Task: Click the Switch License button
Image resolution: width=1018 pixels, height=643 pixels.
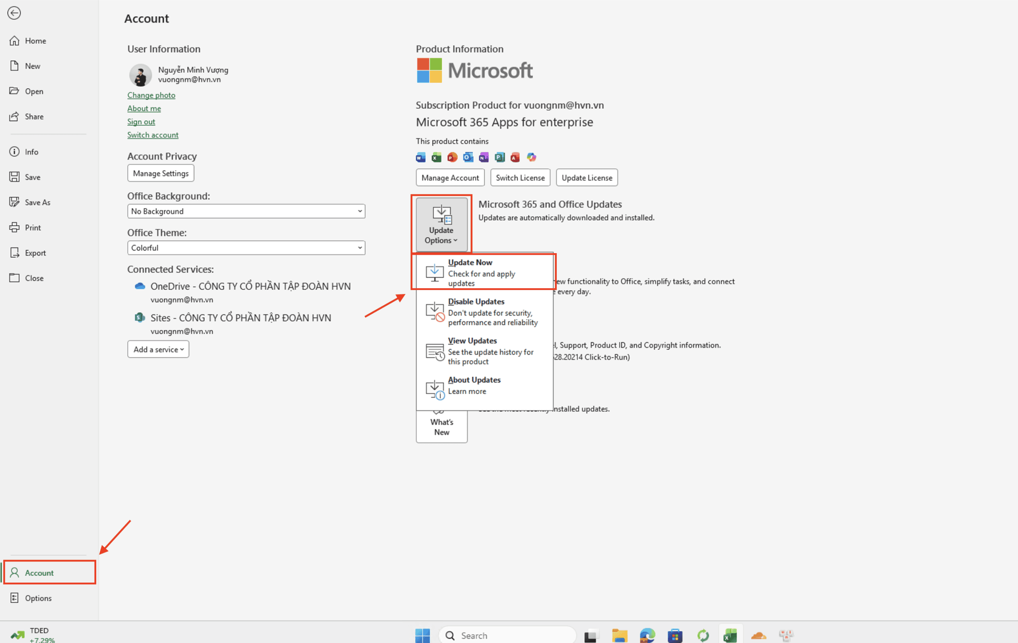Action: 521,177
